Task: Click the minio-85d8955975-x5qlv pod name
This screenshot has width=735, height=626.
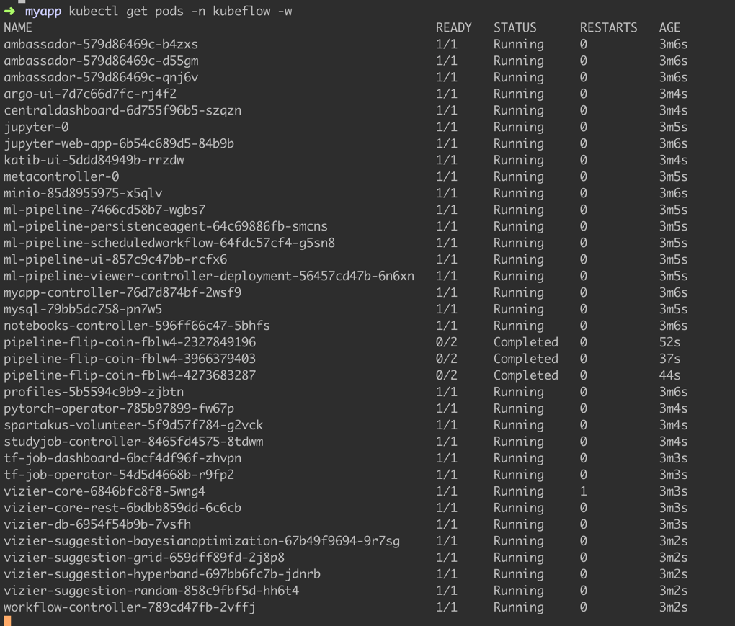Action: pyautogui.click(x=83, y=194)
